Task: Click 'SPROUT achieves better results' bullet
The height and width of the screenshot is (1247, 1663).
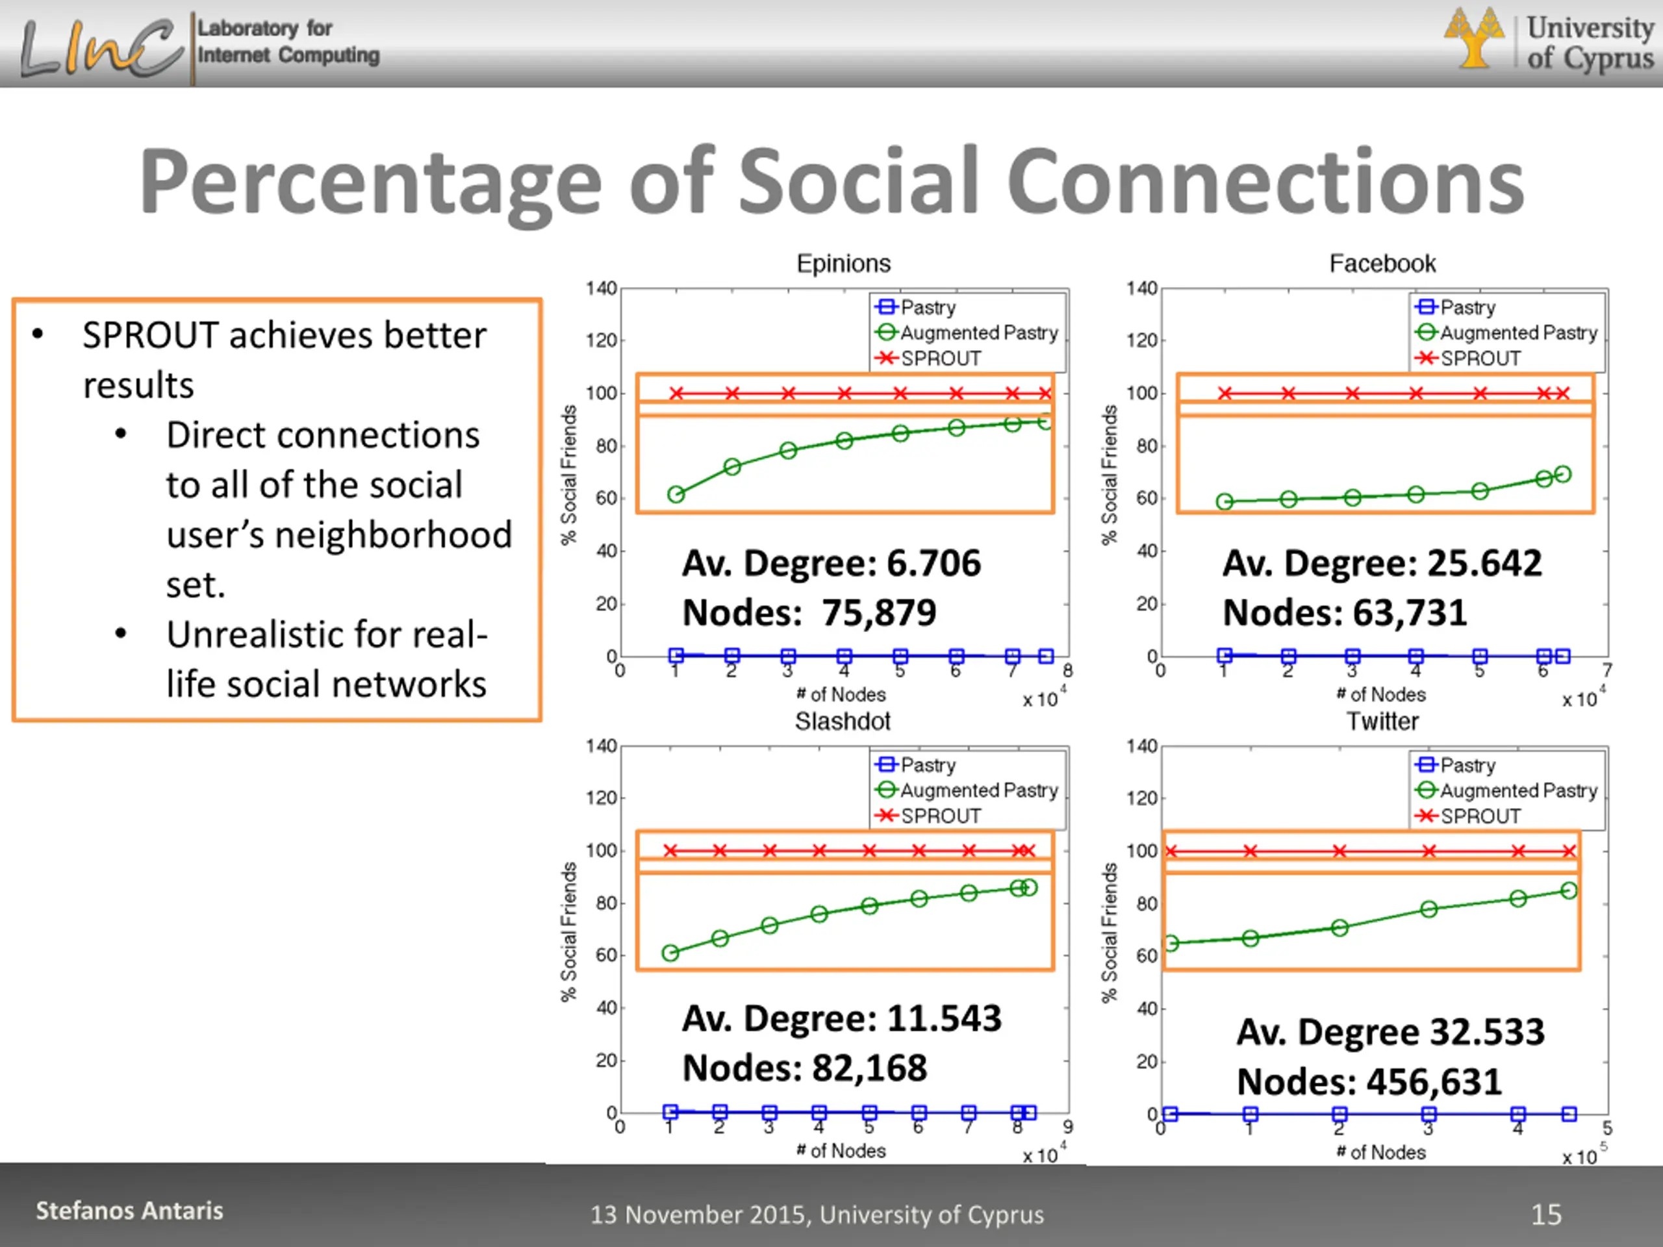Action: point(284,360)
